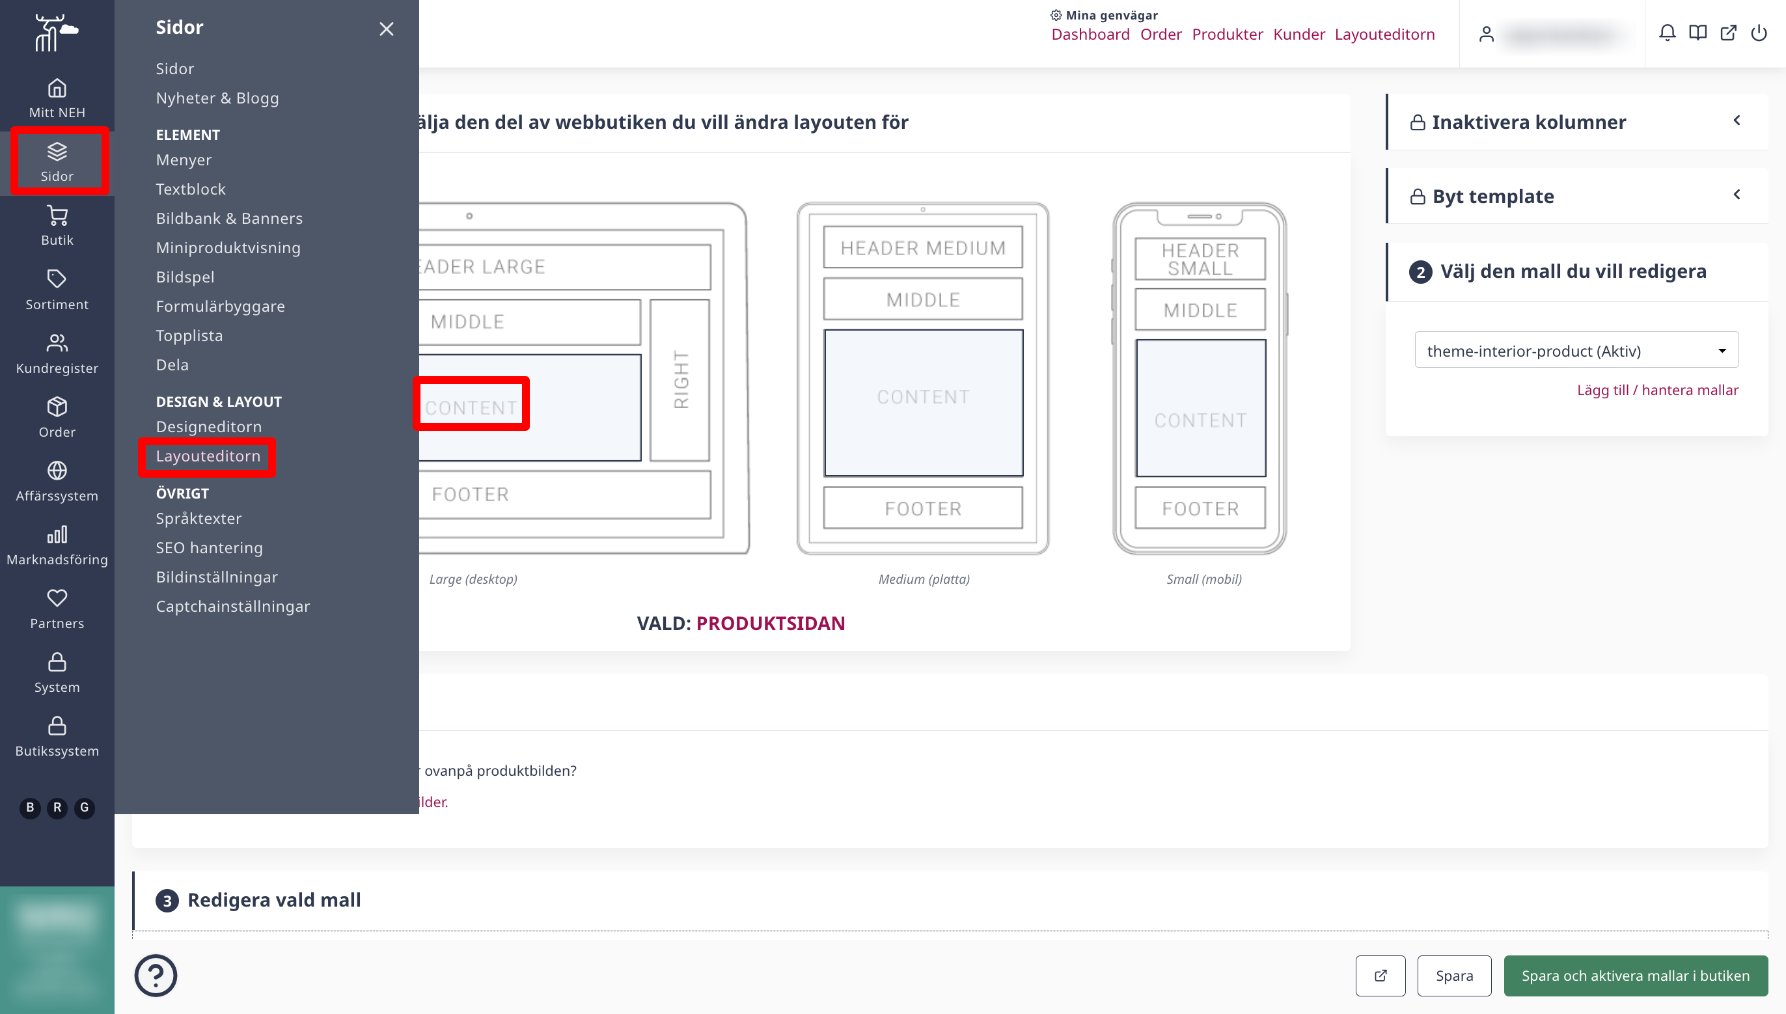Open Textblock menu item
Image resolution: width=1786 pixels, height=1014 pixels.
click(191, 189)
